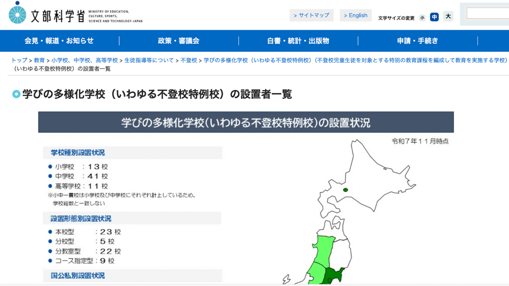Viewport: 509px width, 286px height.
Task: Click the MEXT logo in the header
Action: pyautogui.click(x=76, y=15)
